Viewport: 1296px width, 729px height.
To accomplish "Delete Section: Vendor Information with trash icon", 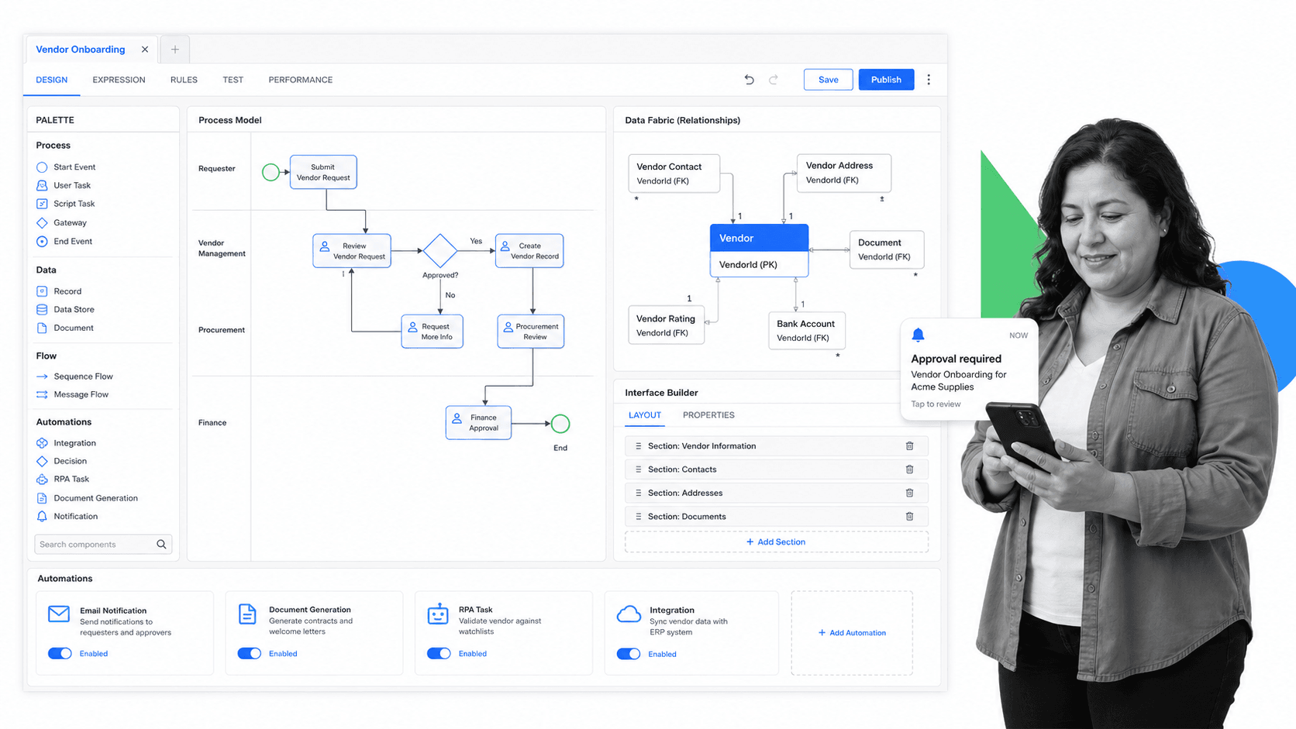I will [909, 446].
